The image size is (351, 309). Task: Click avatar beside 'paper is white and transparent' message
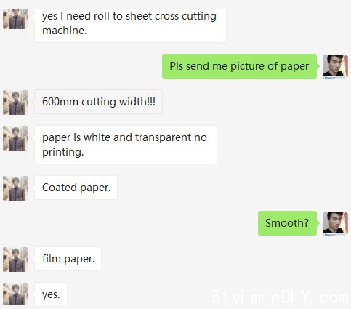[x=15, y=138]
